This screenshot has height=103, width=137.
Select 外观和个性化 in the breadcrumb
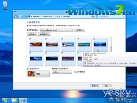pyautogui.click(x=47, y=16)
